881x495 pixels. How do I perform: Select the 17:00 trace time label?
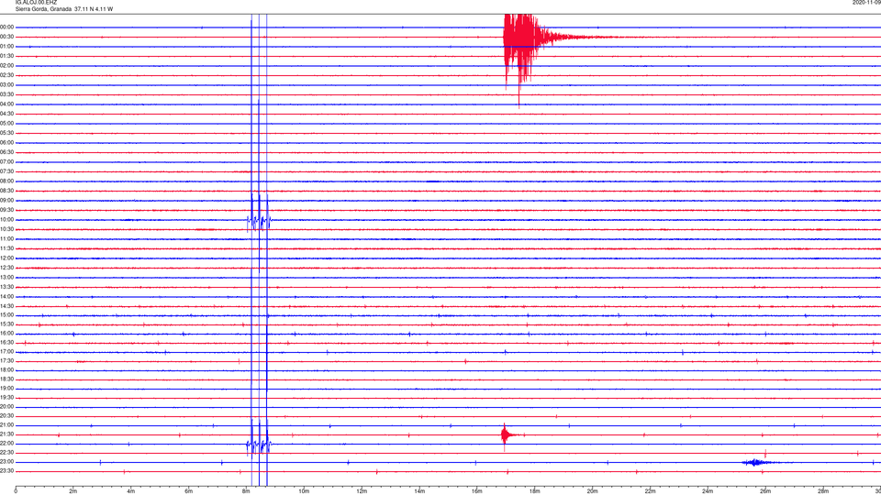[7, 352]
